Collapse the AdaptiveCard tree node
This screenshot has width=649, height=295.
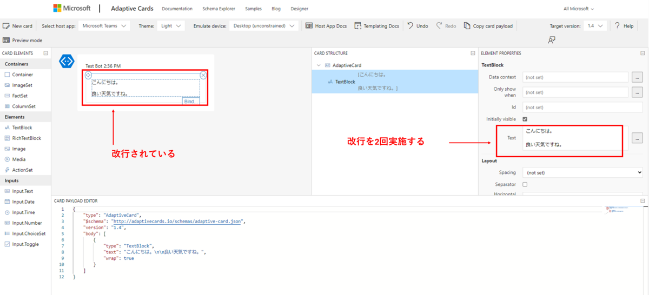click(x=319, y=65)
